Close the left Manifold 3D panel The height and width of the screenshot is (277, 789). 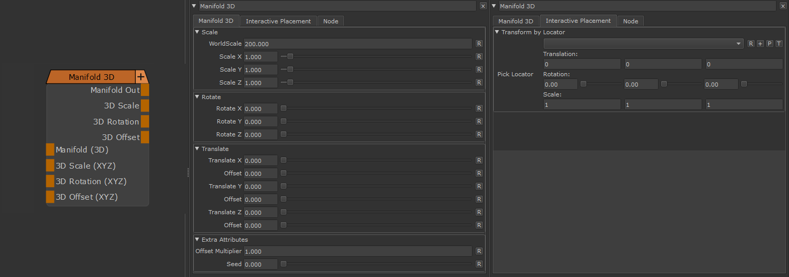483,6
